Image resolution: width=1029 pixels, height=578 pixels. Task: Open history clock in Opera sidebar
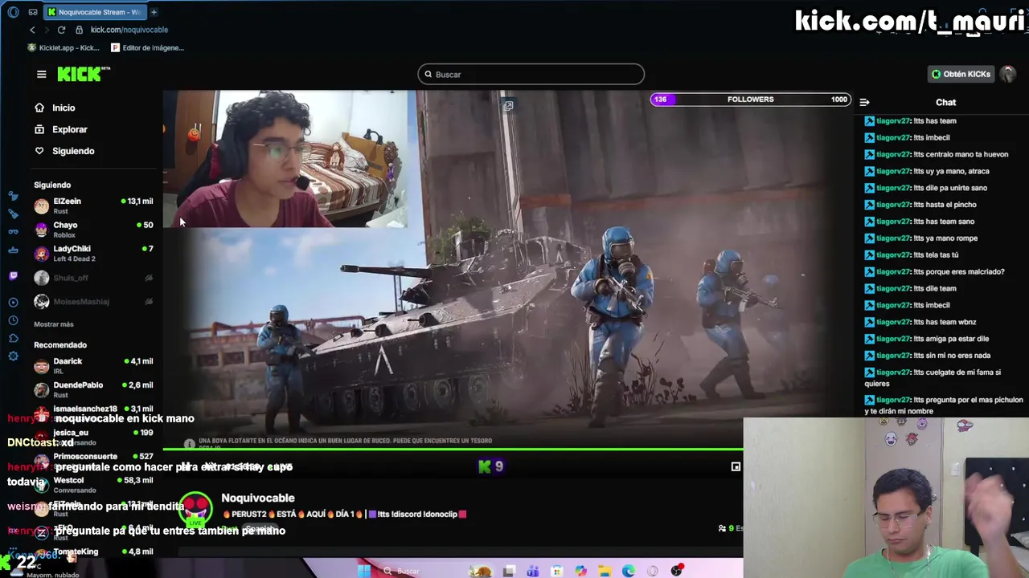click(x=13, y=320)
